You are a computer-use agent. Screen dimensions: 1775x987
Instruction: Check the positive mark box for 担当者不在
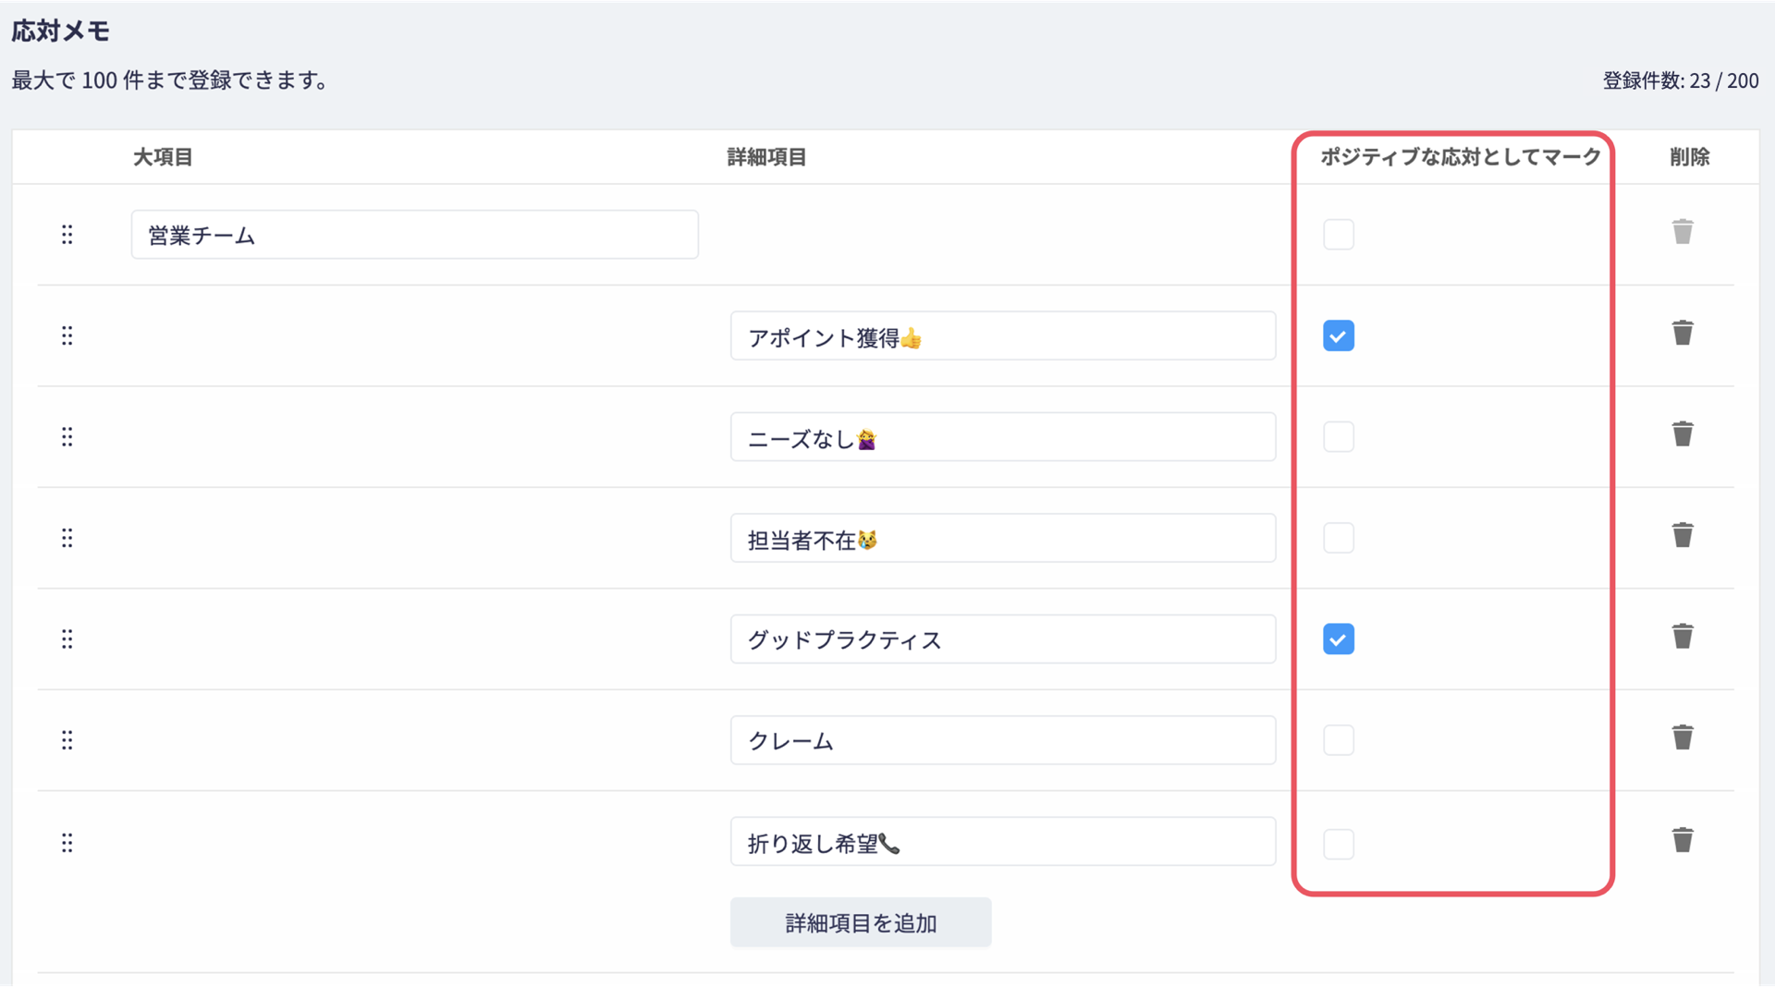point(1339,538)
